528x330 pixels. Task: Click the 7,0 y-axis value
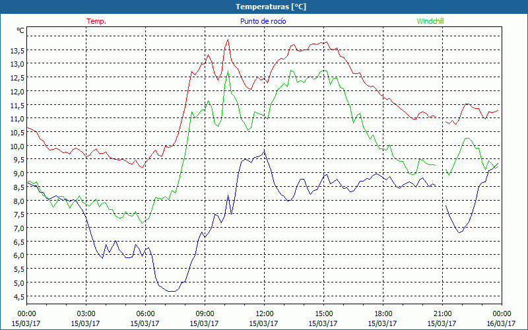[19, 228]
